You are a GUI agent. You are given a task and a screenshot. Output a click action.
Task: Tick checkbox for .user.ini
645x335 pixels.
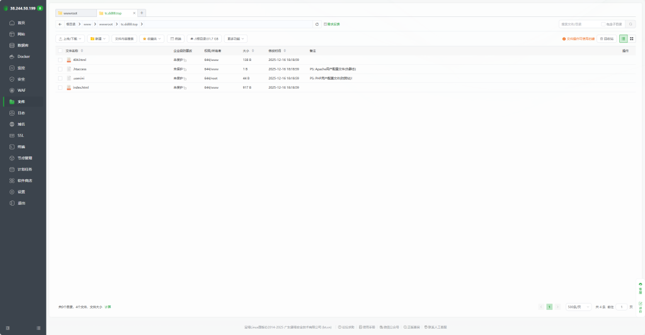tap(60, 79)
